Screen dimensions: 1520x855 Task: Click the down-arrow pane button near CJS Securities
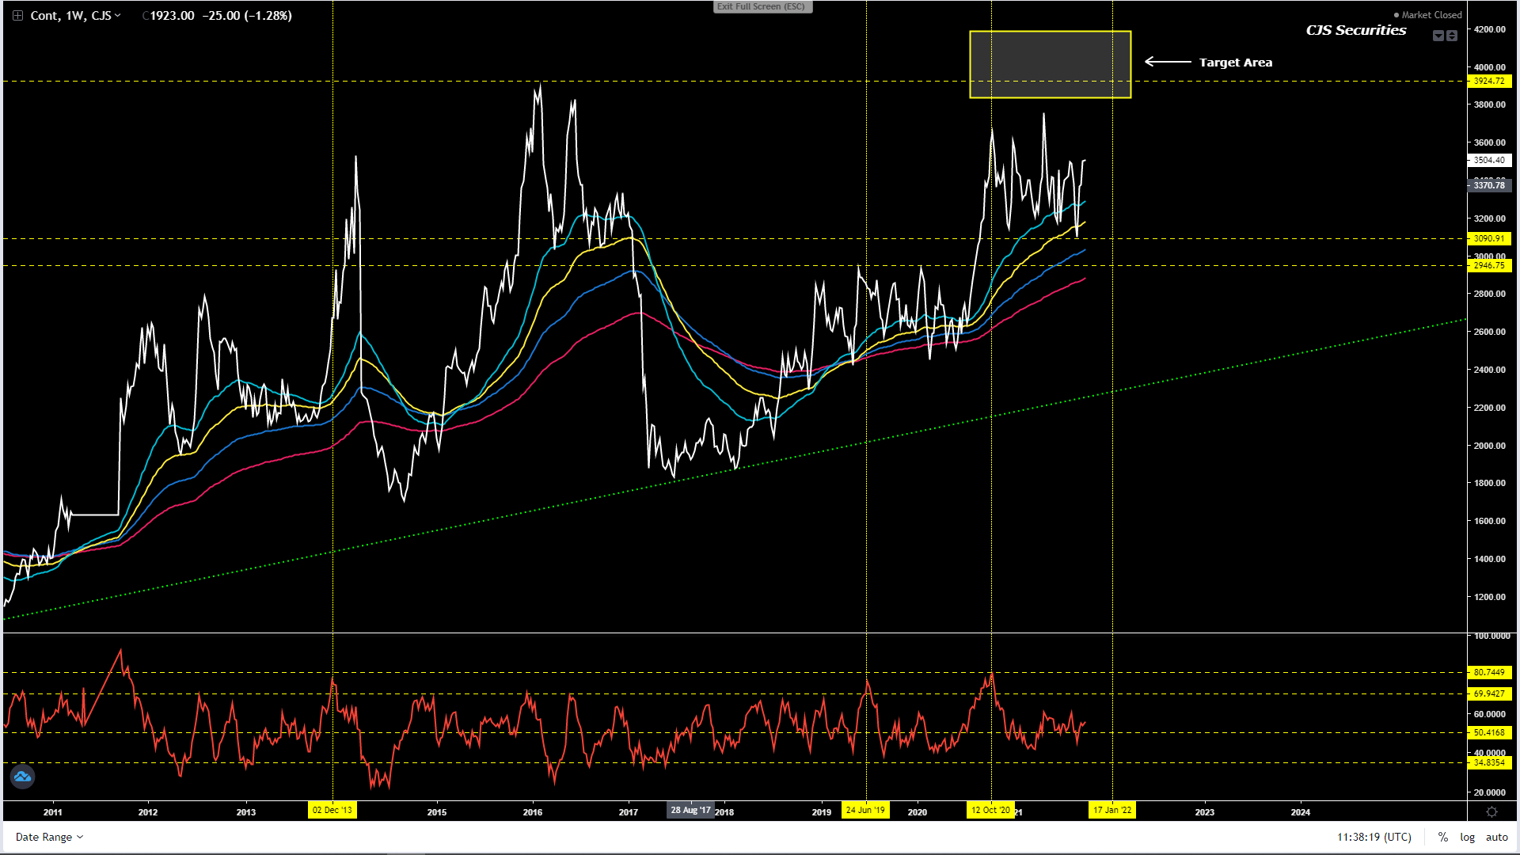(1438, 36)
